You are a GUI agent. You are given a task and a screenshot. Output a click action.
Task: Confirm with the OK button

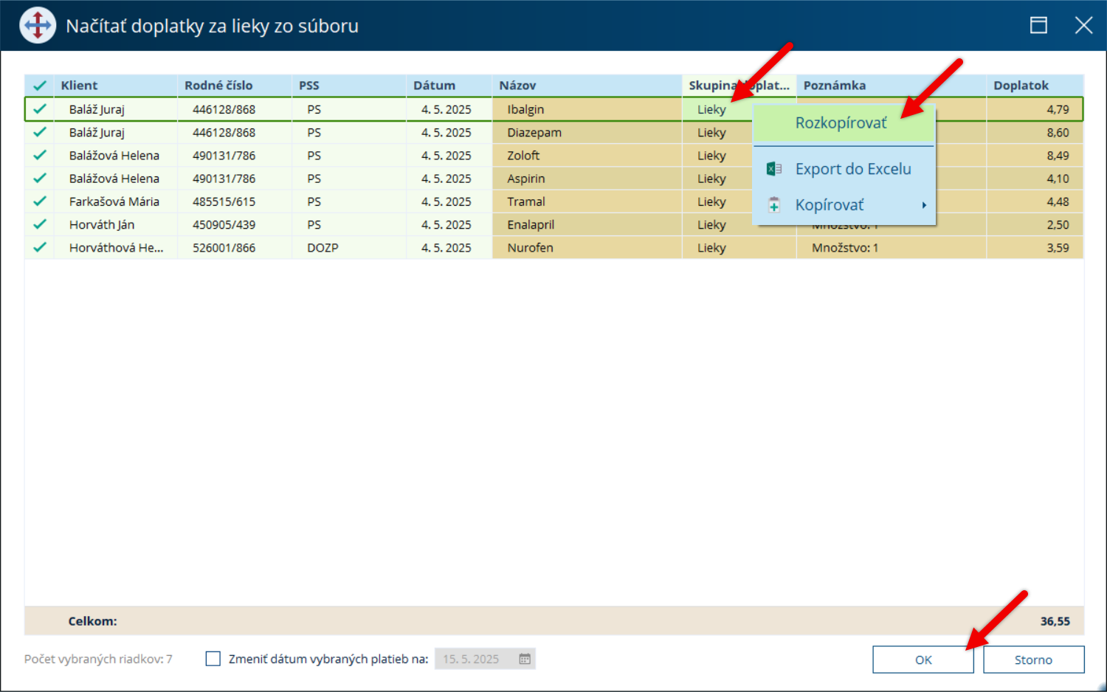pos(922,660)
